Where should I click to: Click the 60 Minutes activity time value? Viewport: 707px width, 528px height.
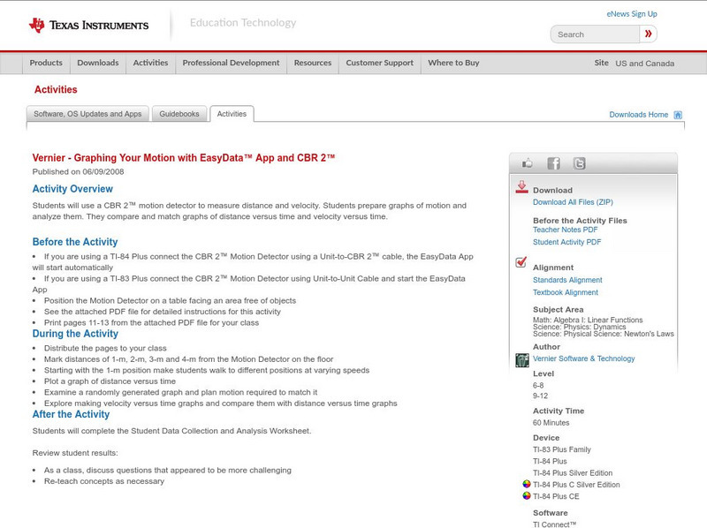pos(551,423)
